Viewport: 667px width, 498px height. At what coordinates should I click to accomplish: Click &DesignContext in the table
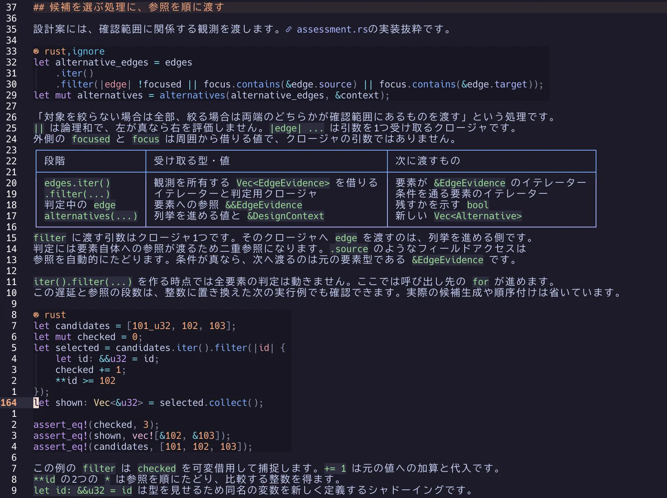(285, 216)
